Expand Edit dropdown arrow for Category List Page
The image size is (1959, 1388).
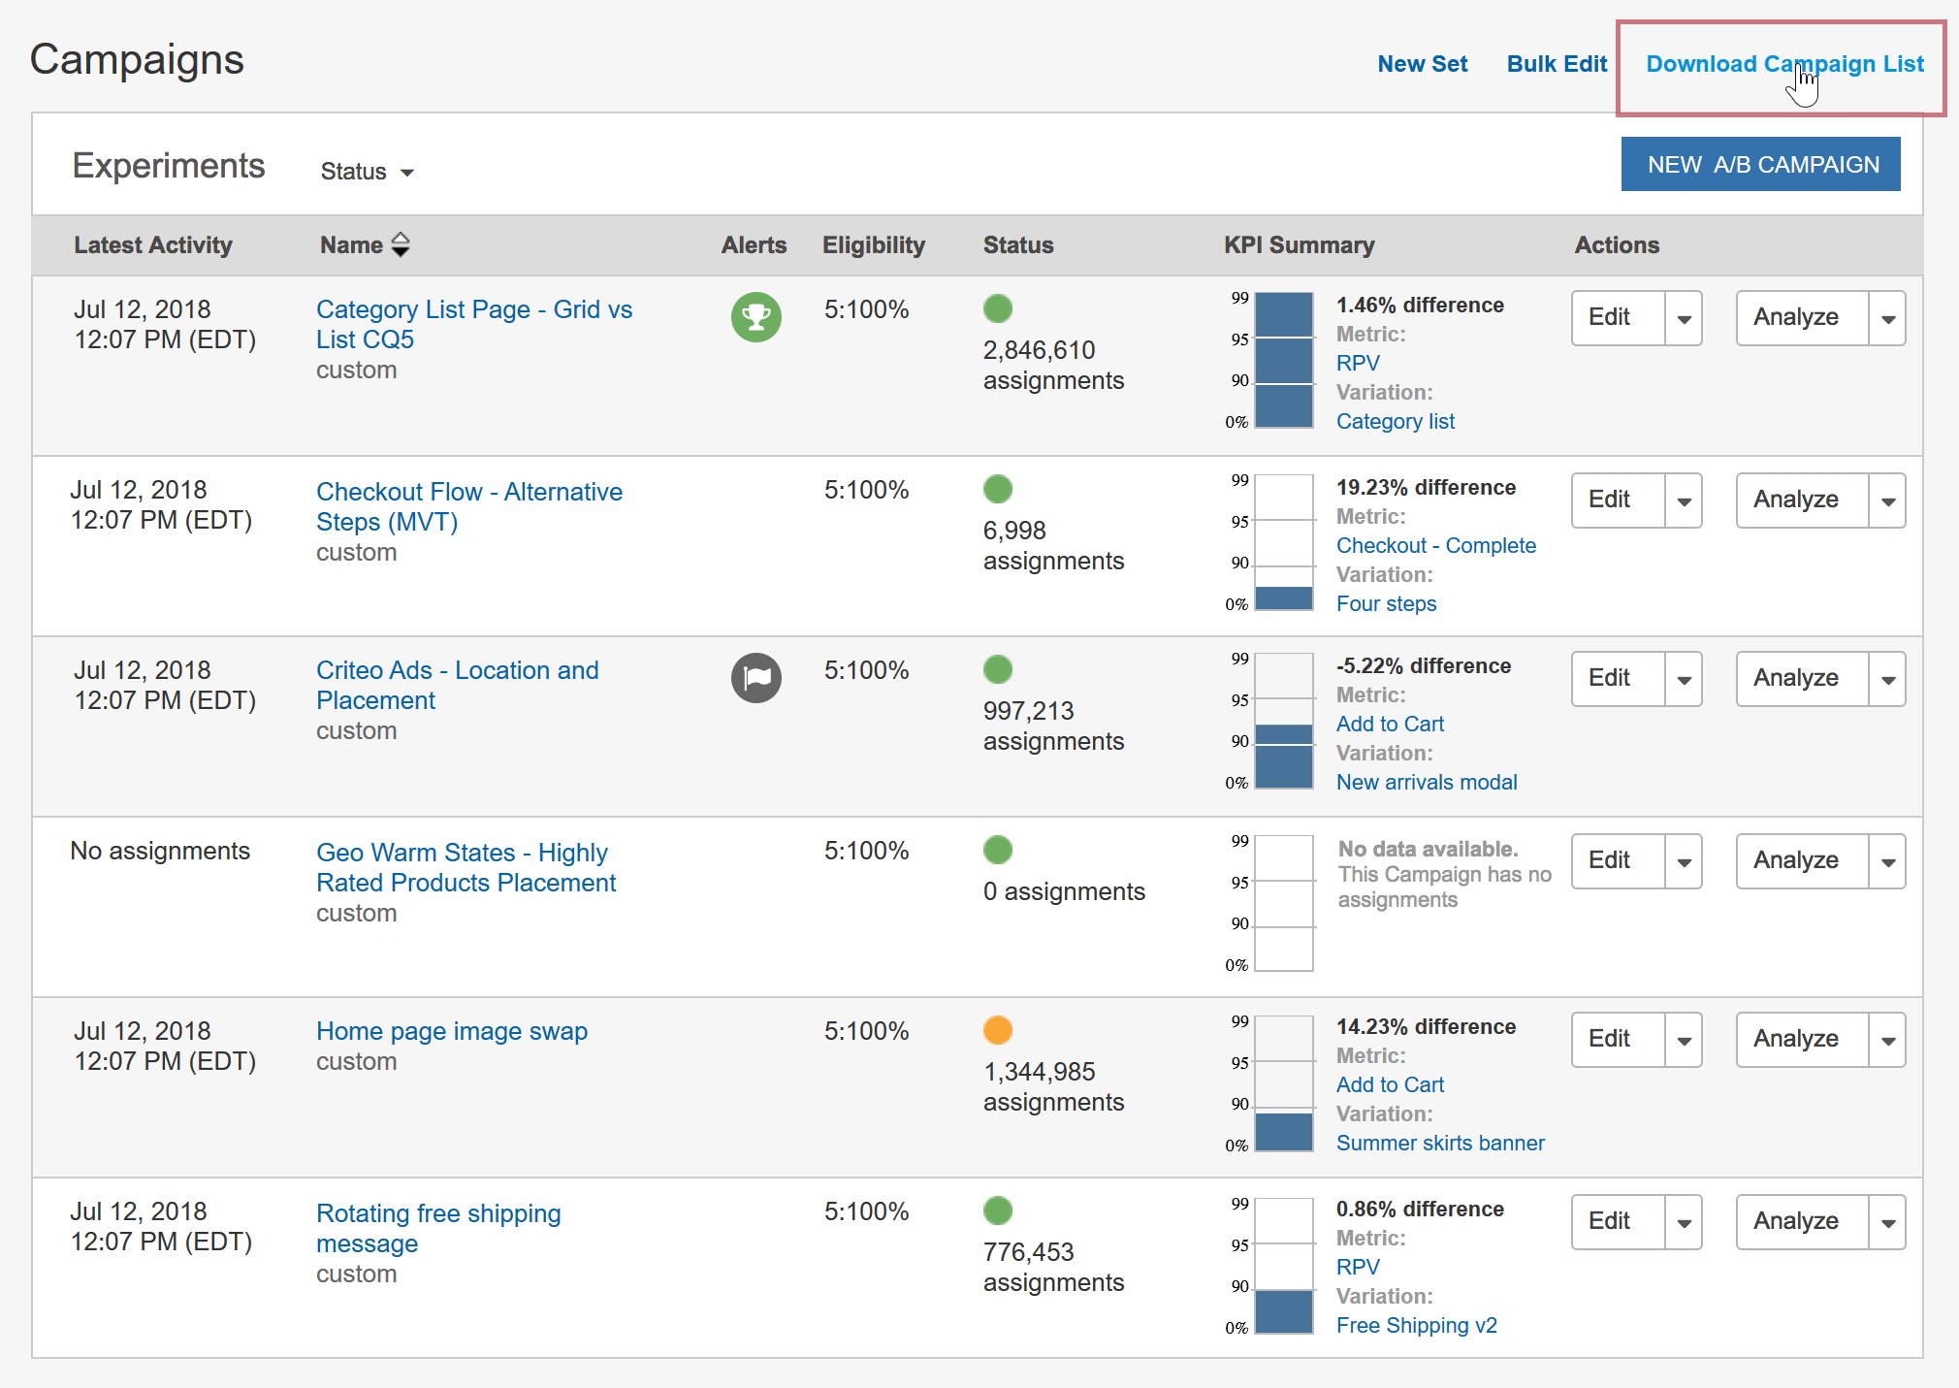1684,318
